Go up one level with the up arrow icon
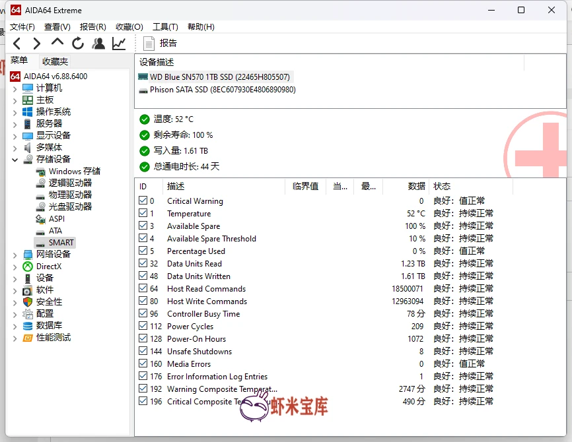 [57, 43]
